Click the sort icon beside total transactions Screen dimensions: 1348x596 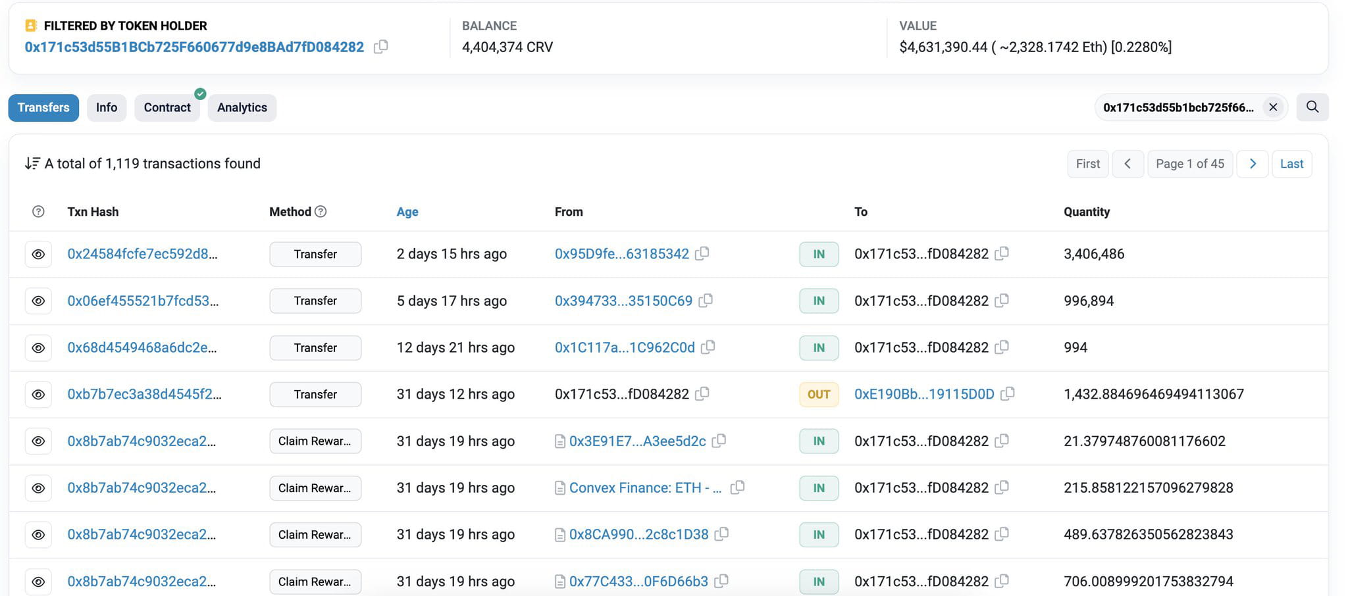(x=32, y=163)
